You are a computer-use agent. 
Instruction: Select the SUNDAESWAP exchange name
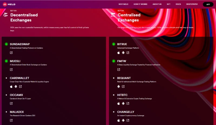[x=20, y=44]
